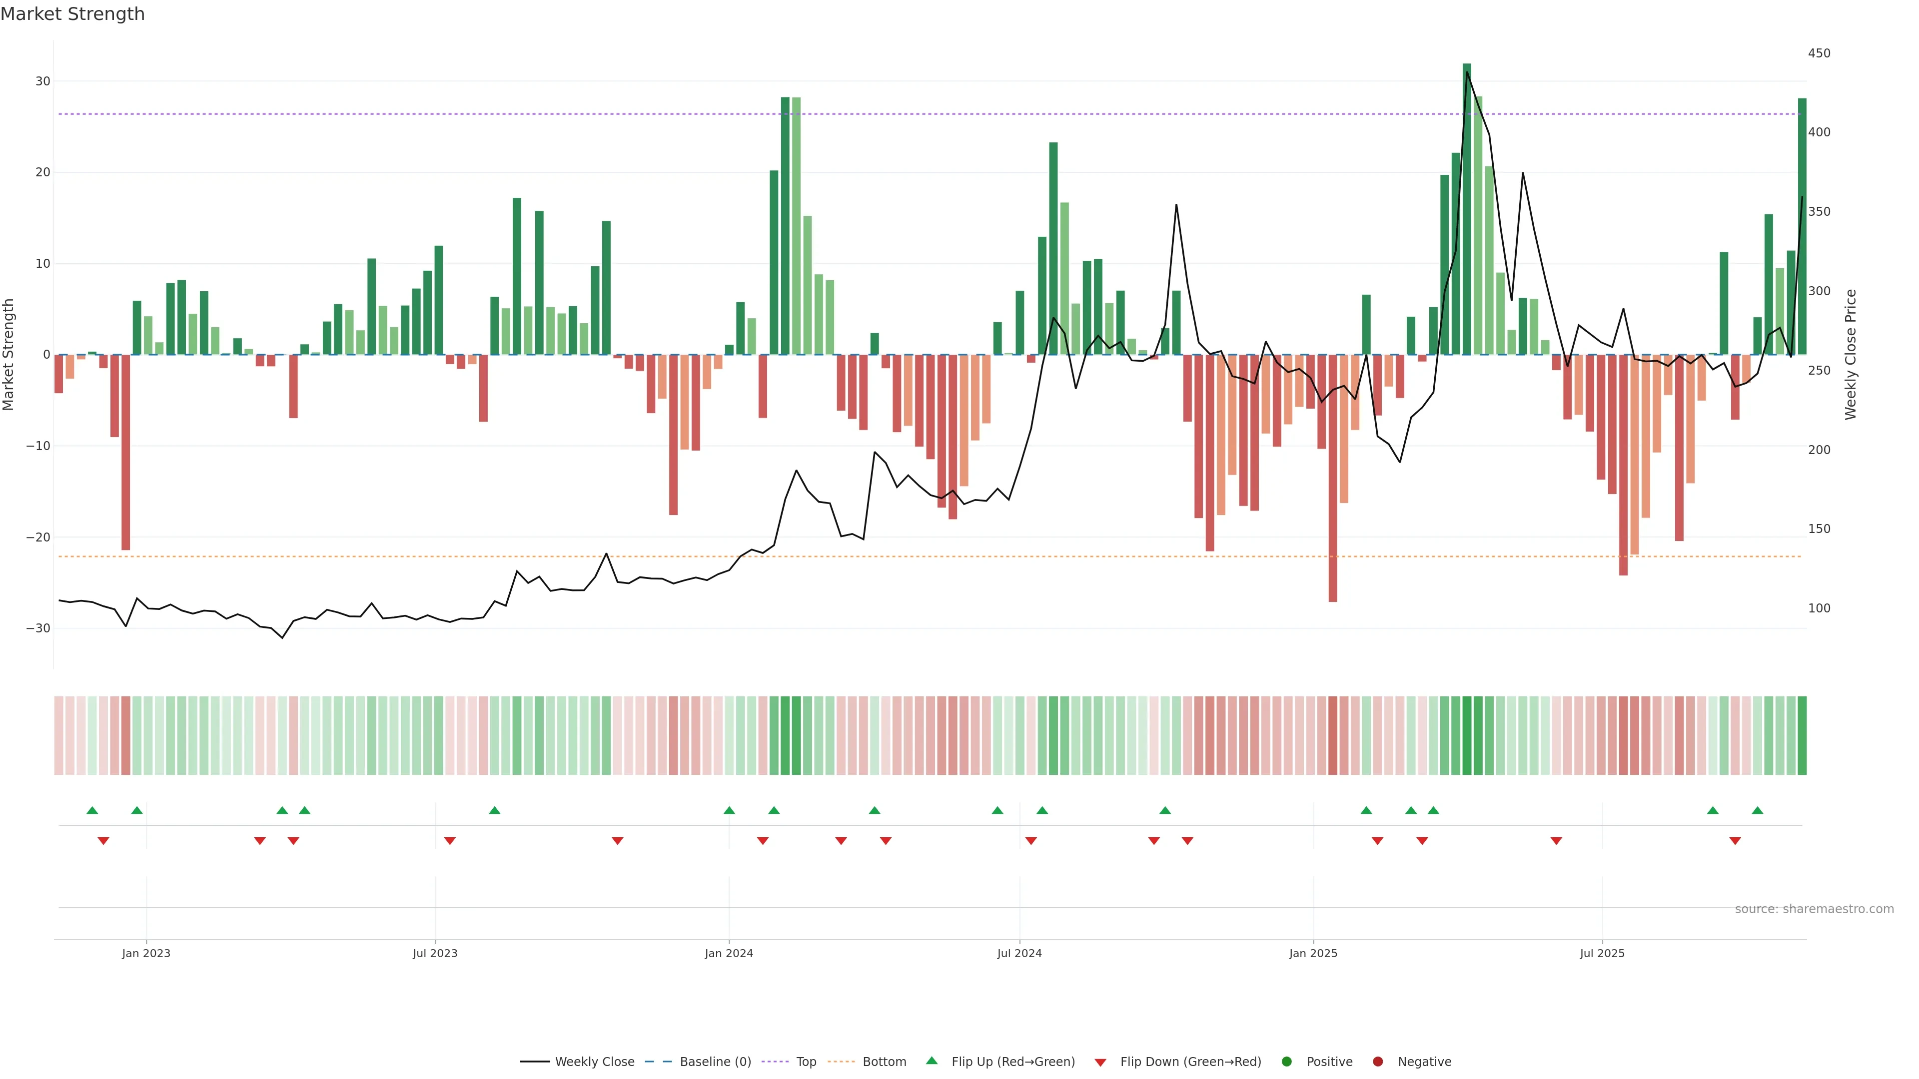This screenshot has height=1079, width=1919.
Task: Click Flip Down red triangle legend icon
Action: tap(1100, 1063)
